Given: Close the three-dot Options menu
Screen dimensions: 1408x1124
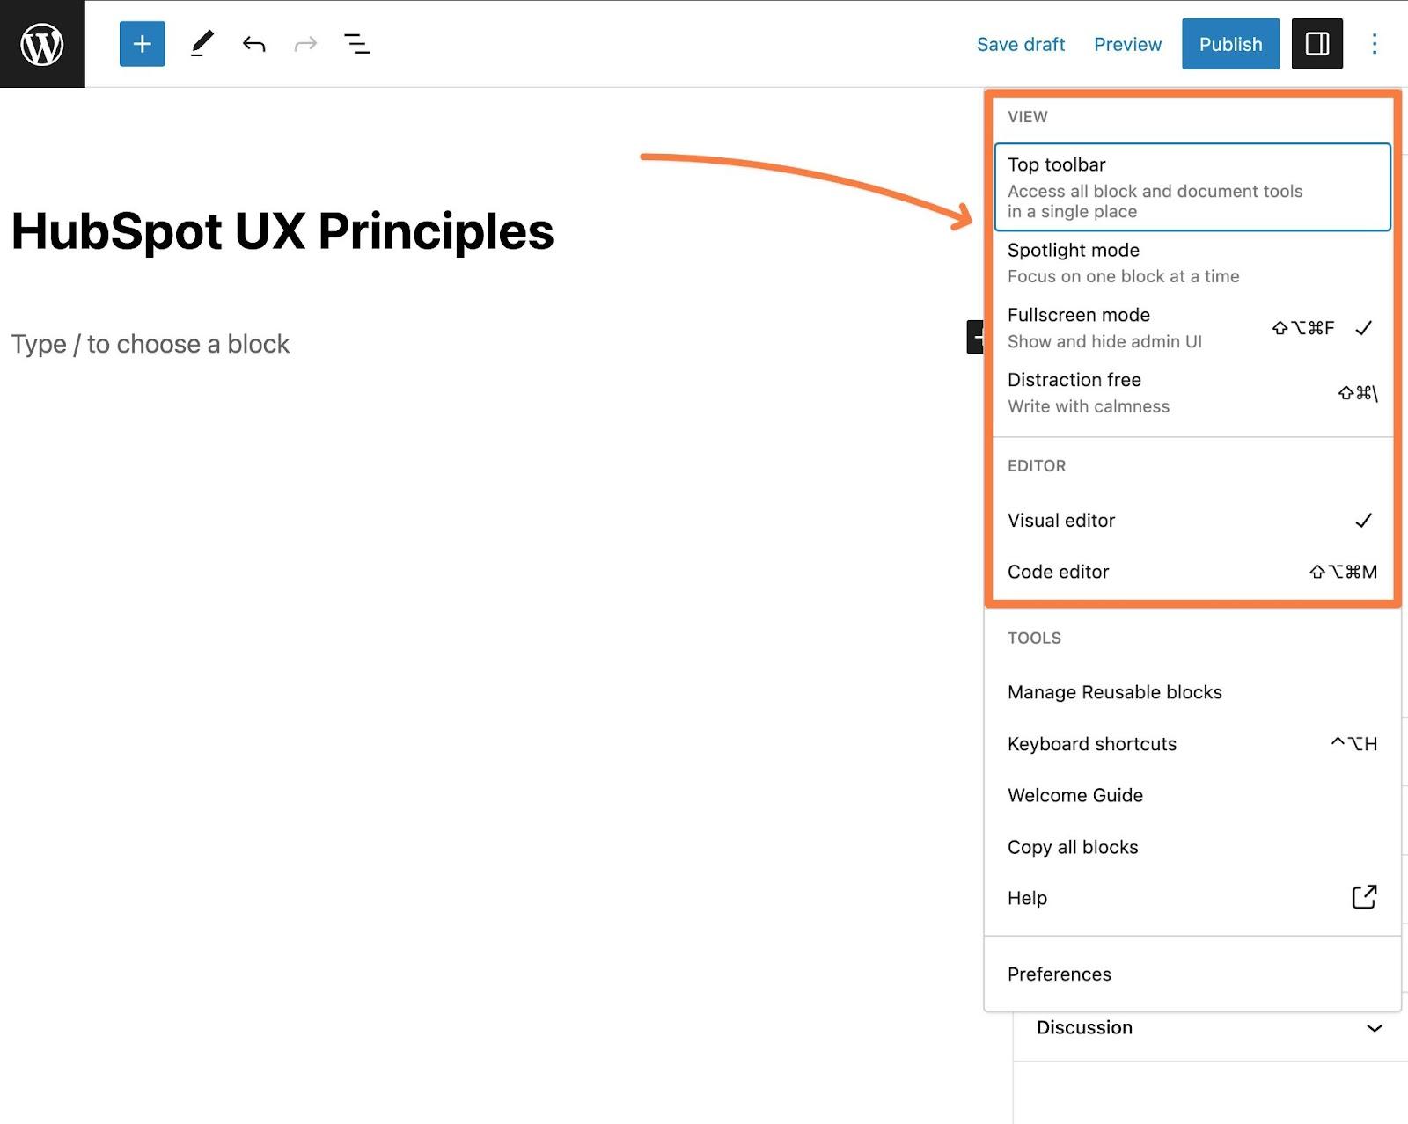Looking at the screenshot, I should [1374, 44].
